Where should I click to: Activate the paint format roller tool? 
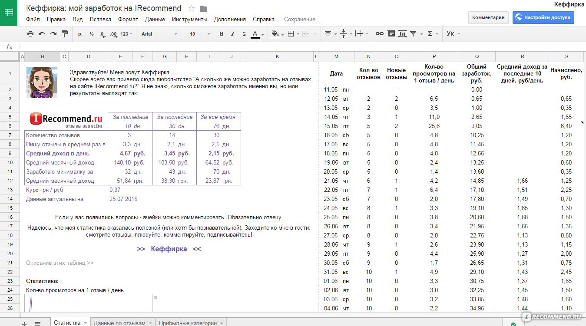pos(65,34)
